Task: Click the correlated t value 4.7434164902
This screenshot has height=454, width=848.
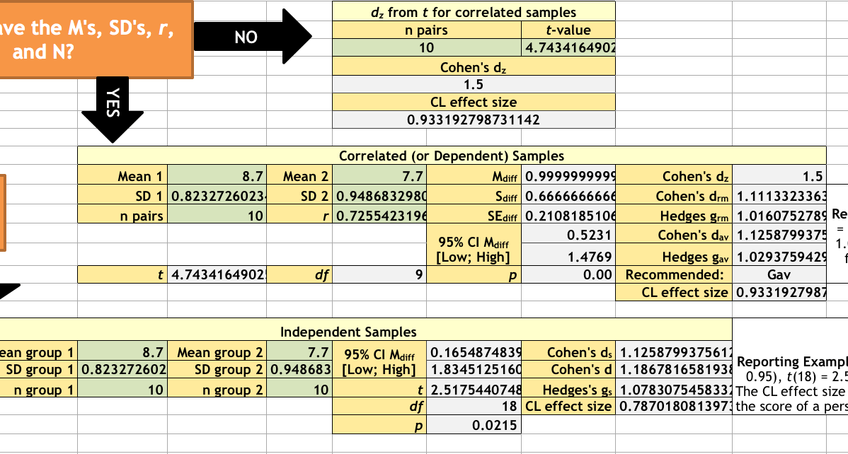Action: tap(217, 274)
